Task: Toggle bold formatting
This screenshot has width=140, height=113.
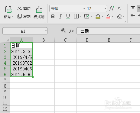Action: coord(53,16)
